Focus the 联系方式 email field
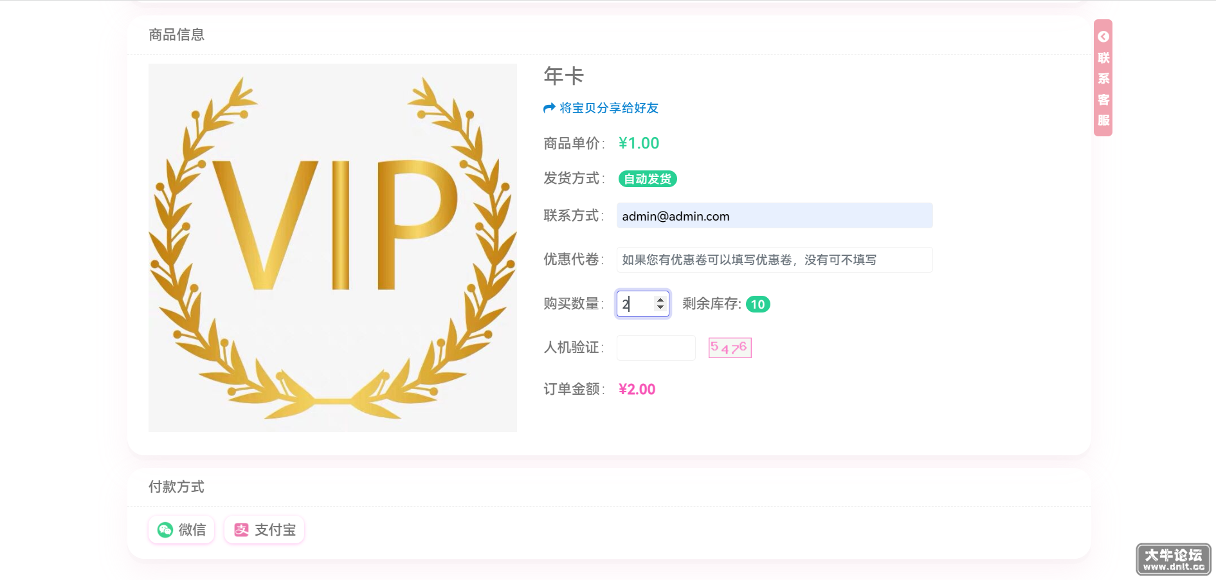The image size is (1216, 580). 774,216
